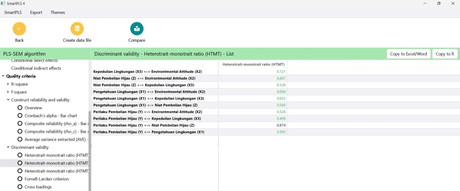
Task: Click the HTMT value 0.569
Action: (281, 105)
